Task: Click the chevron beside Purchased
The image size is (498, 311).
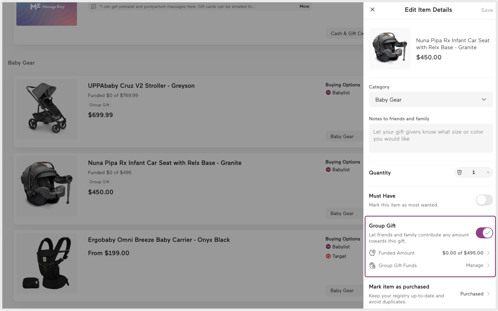Action: (x=488, y=294)
